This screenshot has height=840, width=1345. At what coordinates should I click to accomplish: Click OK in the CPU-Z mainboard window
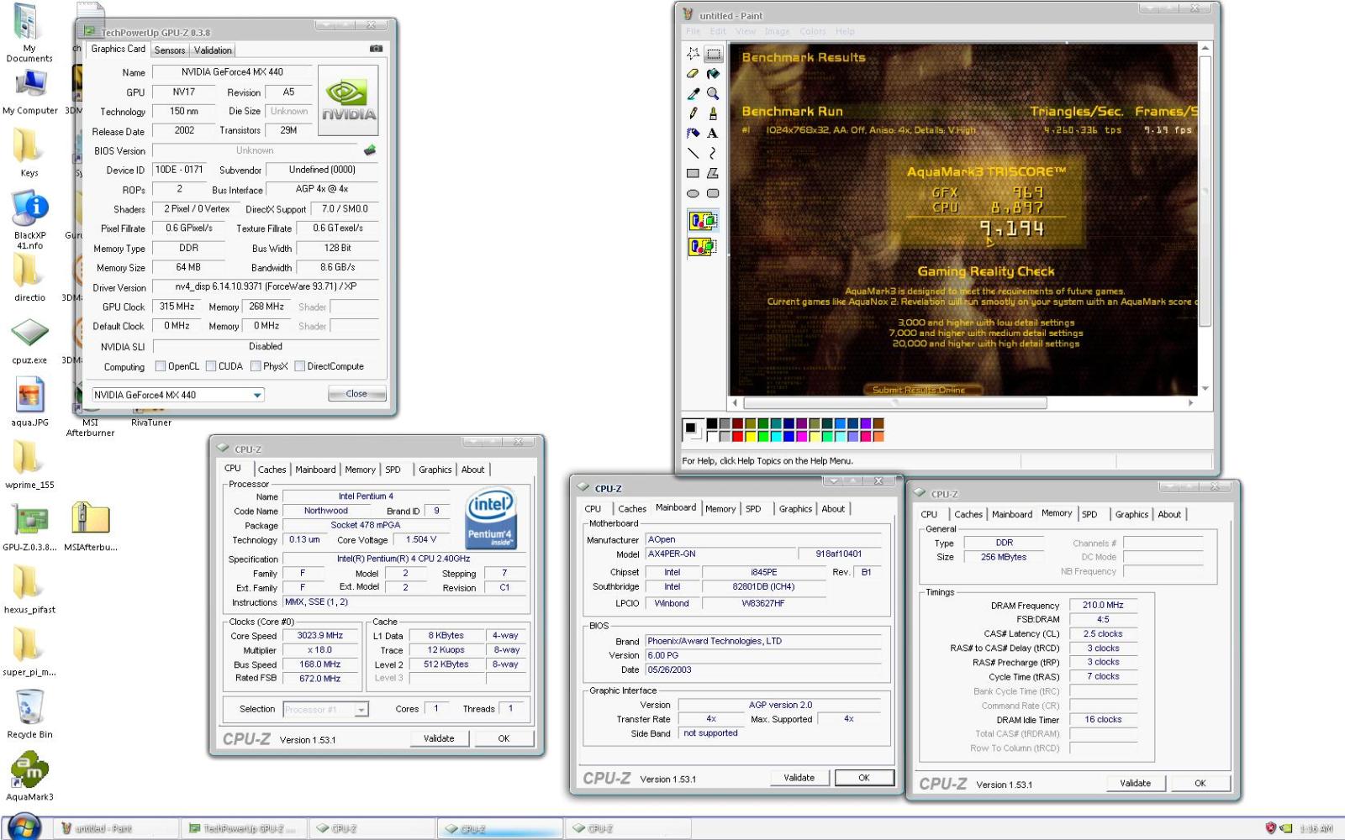coord(863,778)
